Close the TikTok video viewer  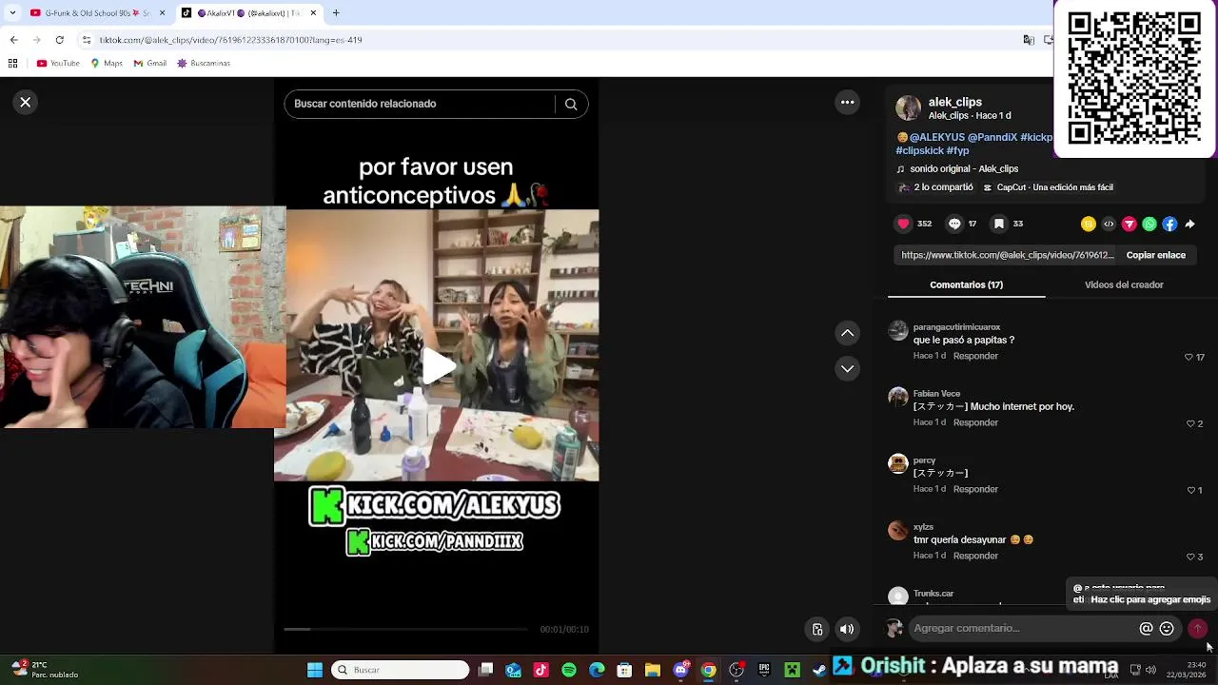pyautogui.click(x=26, y=102)
